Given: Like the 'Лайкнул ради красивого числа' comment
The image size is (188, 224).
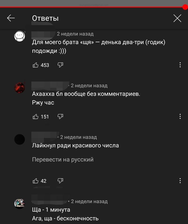Looking at the screenshot, I should coord(35,181).
